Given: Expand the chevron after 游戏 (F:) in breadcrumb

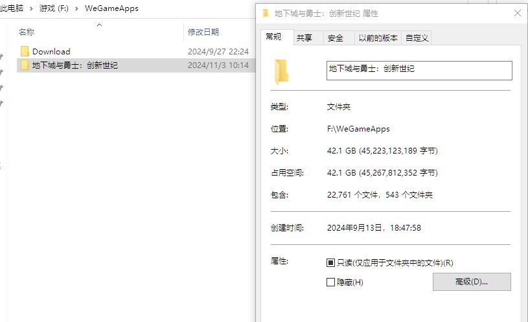Looking at the screenshot, I should pyautogui.click(x=77, y=9).
